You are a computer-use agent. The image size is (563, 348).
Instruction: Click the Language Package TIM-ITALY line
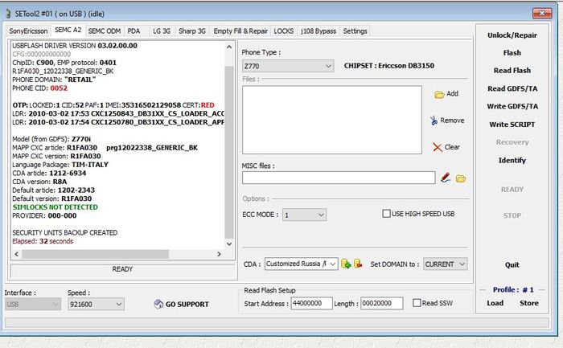(x=60, y=165)
